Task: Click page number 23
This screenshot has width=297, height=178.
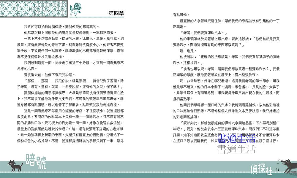Action: coord(277,170)
